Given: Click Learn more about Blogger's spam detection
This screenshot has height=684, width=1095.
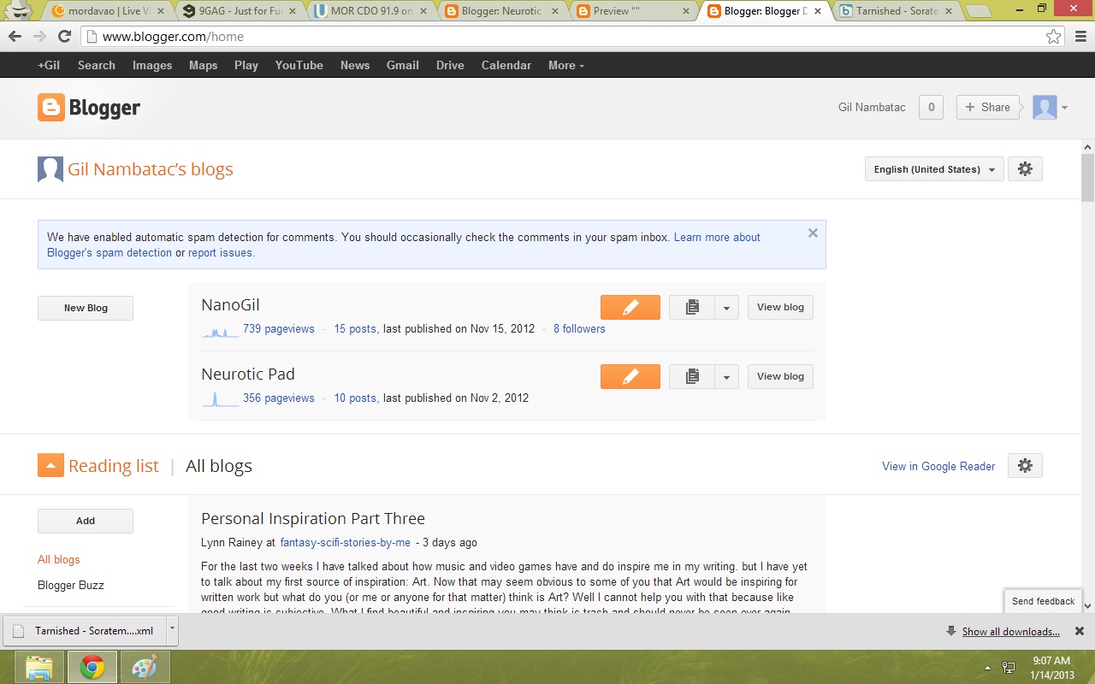Looking at the screenshot, I should pos(717,238).
